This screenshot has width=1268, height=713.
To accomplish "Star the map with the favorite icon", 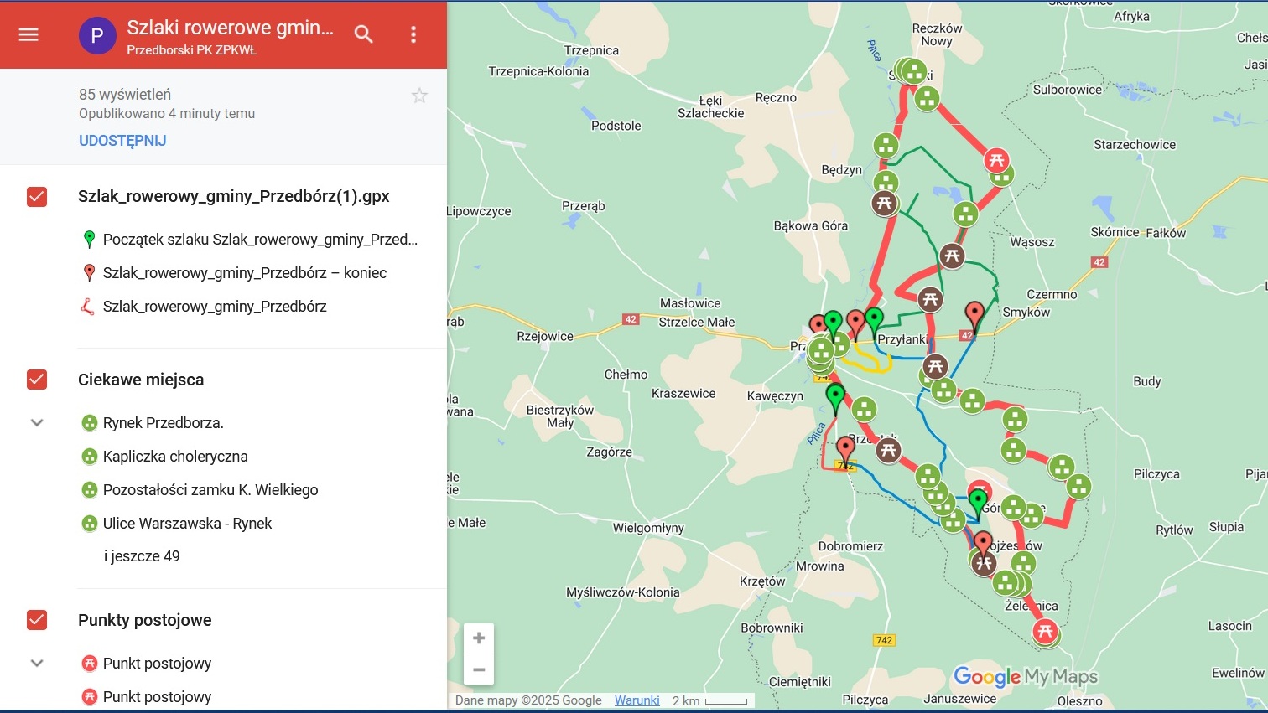I will coord(419,95).
